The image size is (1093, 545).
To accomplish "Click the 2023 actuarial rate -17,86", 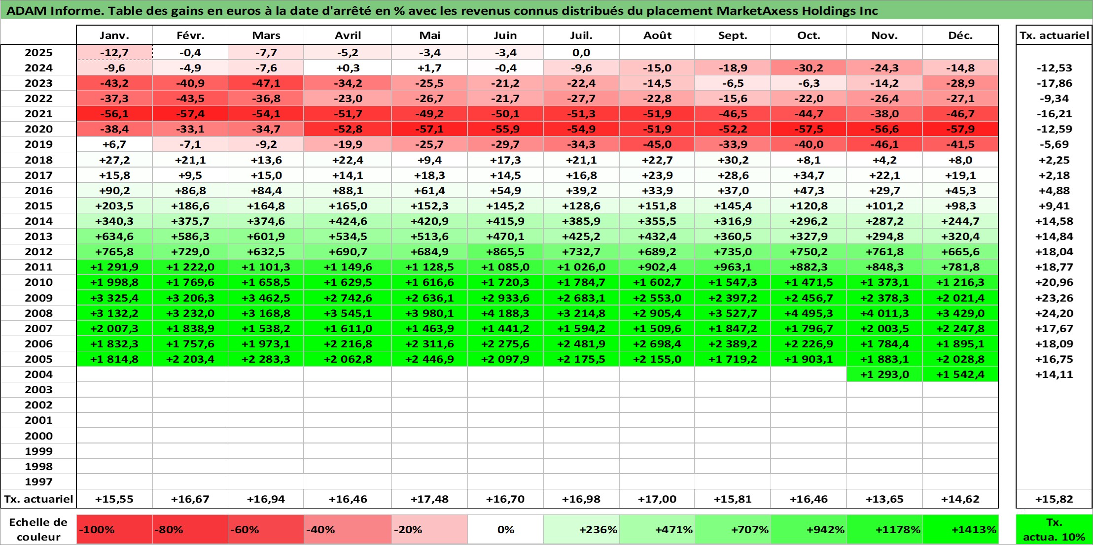I will coord(1054,83).
